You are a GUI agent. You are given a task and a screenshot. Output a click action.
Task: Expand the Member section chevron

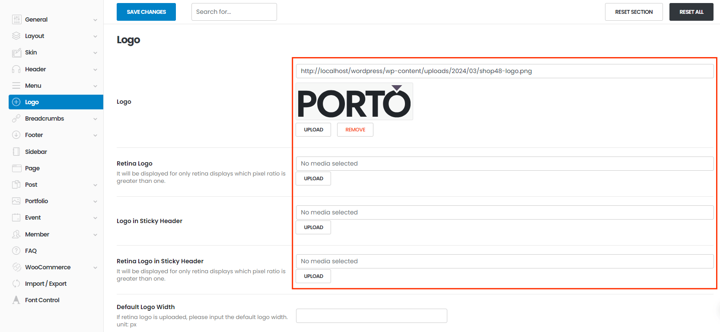click(95, 235)
